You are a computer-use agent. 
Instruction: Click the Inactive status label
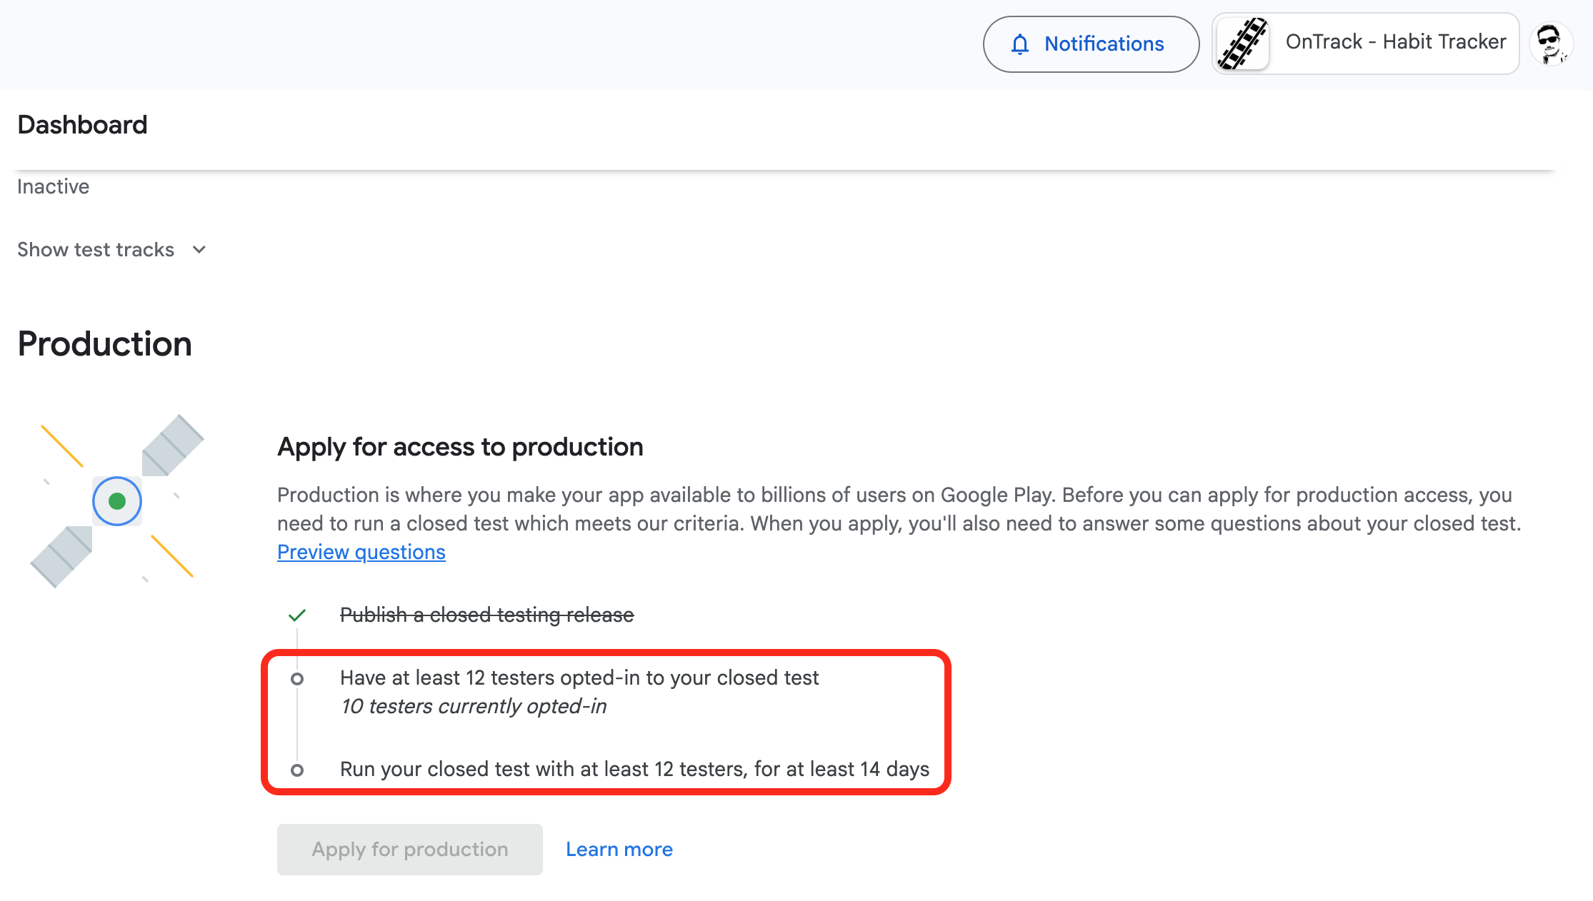tap(53, 186)
